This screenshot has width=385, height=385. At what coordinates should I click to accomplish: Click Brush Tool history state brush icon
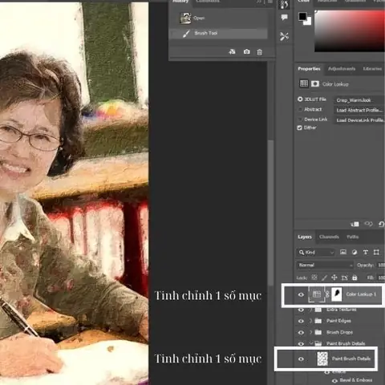186,34
